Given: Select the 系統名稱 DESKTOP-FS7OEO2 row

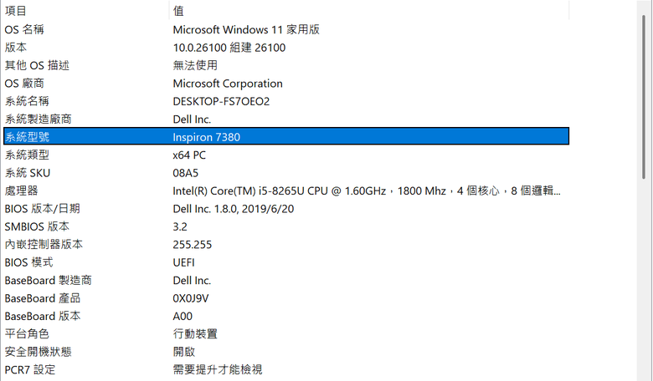Looking at the screenshot, I should (x=286, y=101).
